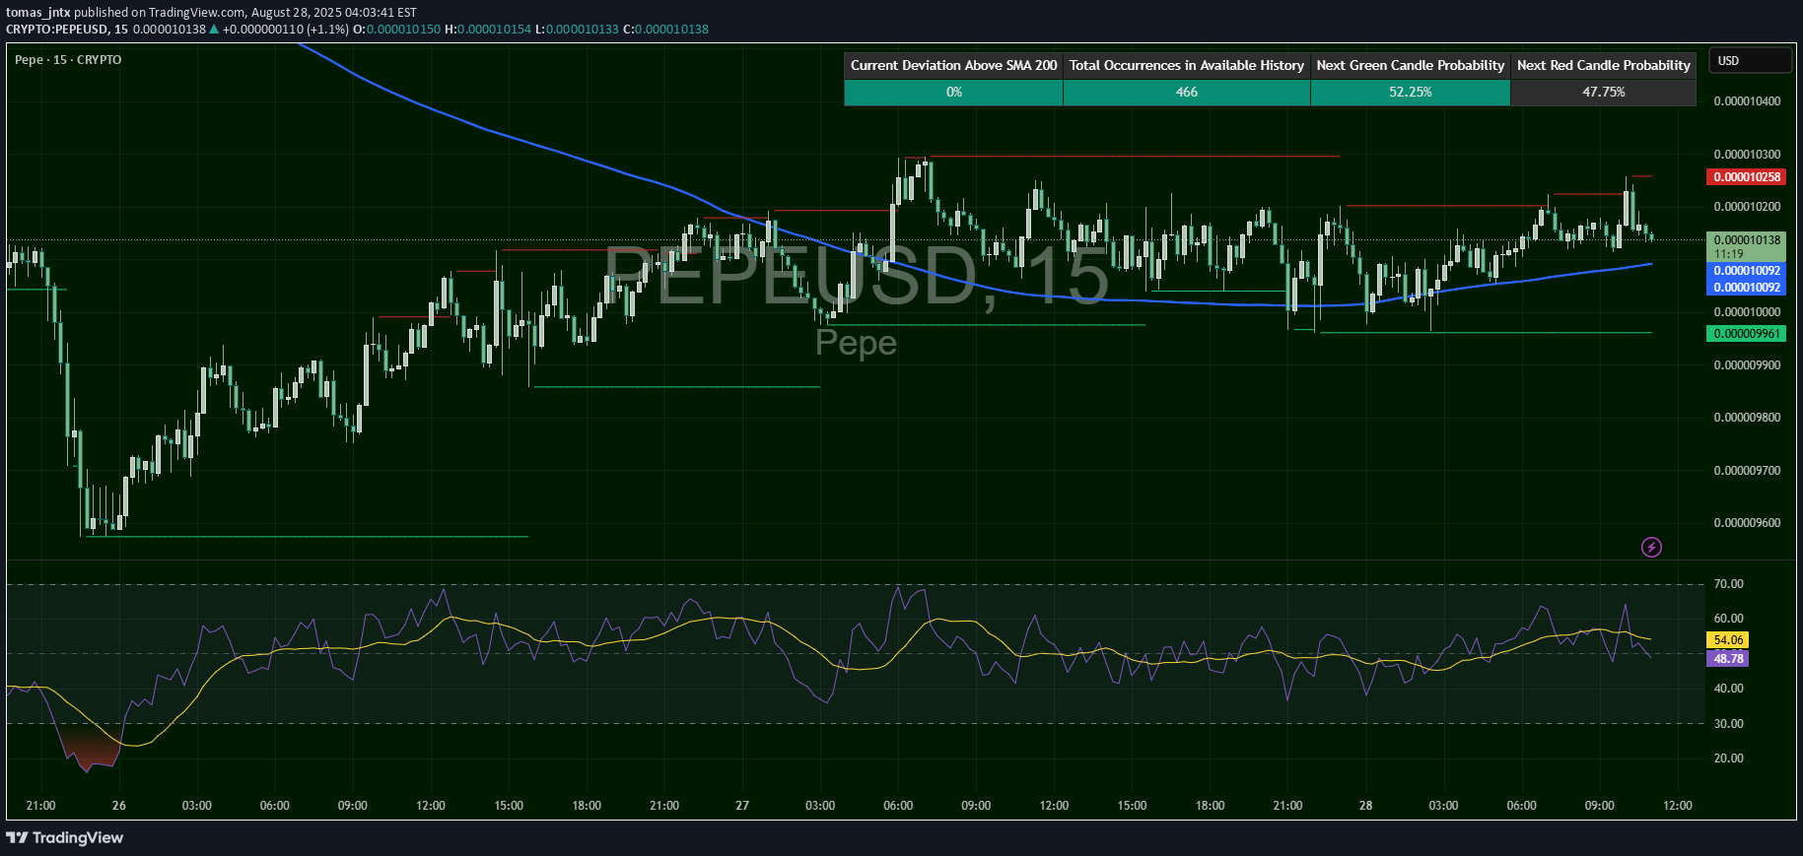Click the '26' date label on time axis
The image size is (1803, 856).
point(119,806)
